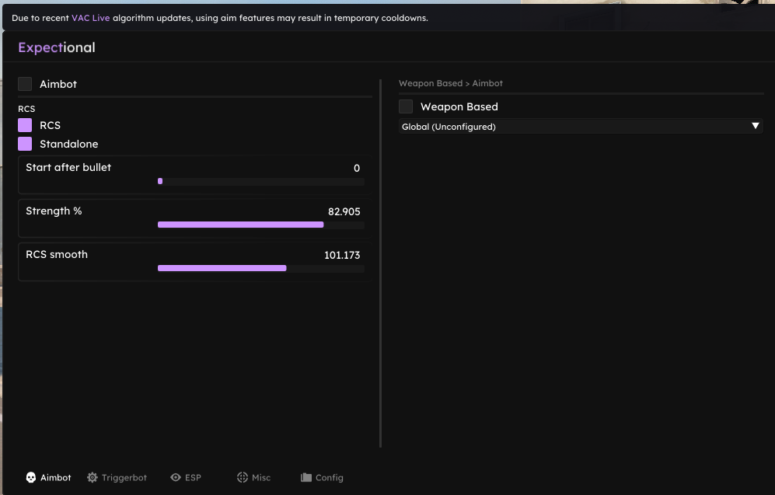Click the Misc crosshair icon
775x495 pixels.
[x=243, y=477]
